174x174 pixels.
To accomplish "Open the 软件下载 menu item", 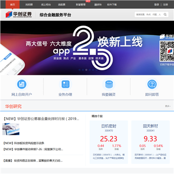I will 112,4.
